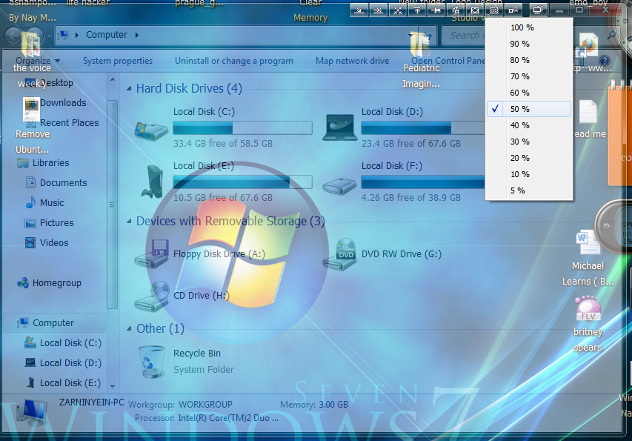Expand the arrow after Computer in address bar
Image resolution: width=632 pixels, height=441 pixels.
click(137, 35)
